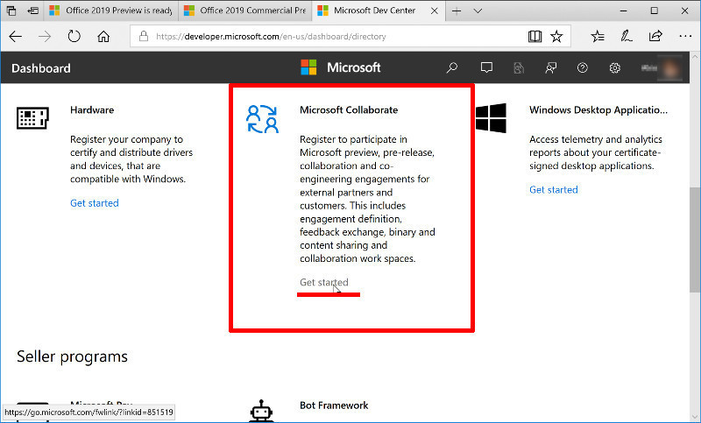Open the contact support person icon

tap(551, 67)
